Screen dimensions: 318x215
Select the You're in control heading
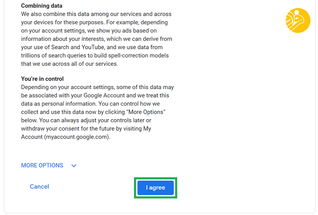[x=42, y=79]
